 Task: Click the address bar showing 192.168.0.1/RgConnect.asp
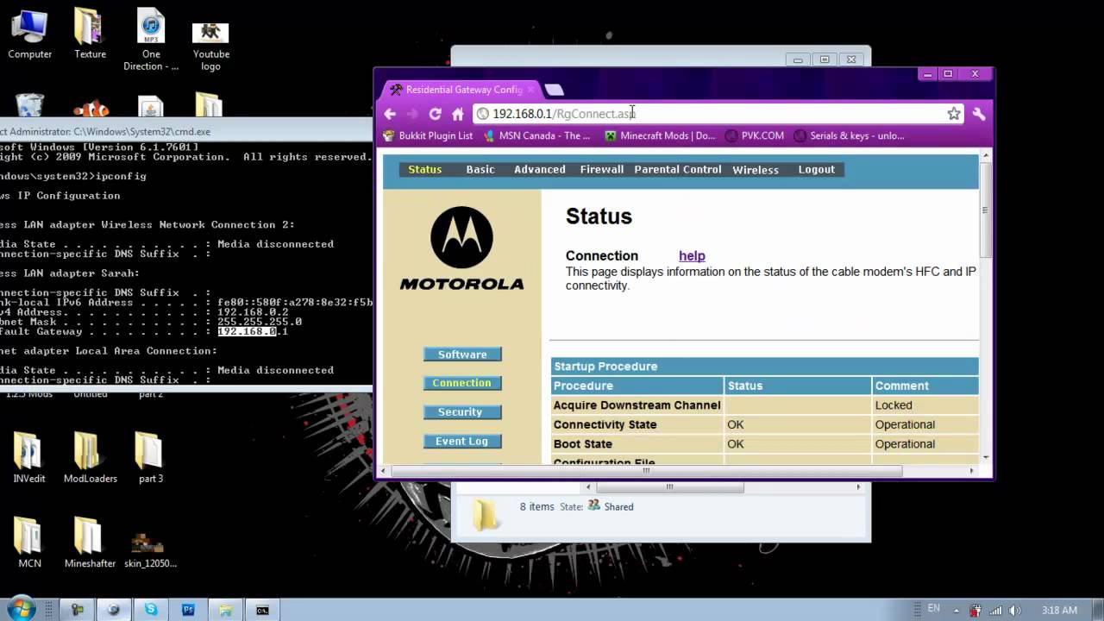coord(718,114)
